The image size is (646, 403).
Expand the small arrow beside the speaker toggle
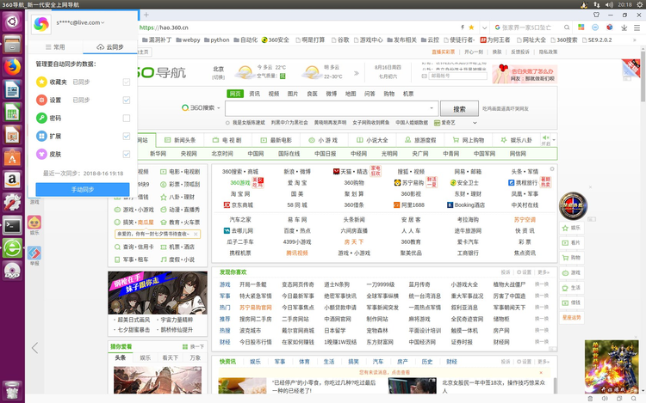(x=554, y=140)
